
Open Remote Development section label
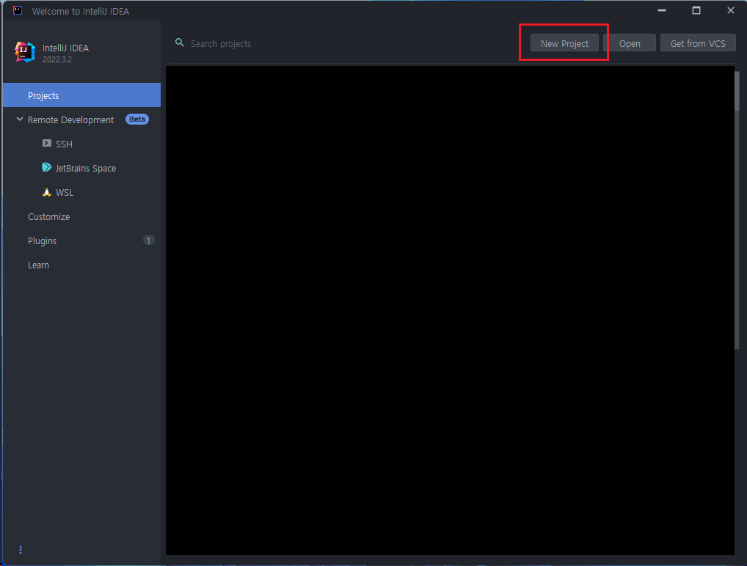coord(70,120)
